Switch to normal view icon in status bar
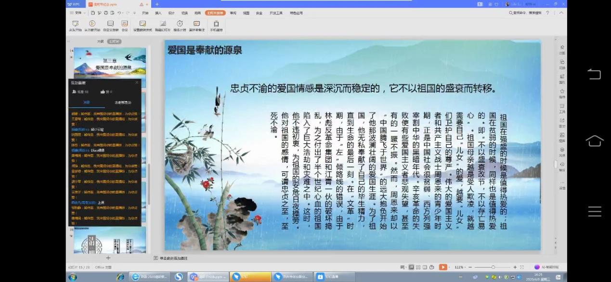 tap(411, 267)
